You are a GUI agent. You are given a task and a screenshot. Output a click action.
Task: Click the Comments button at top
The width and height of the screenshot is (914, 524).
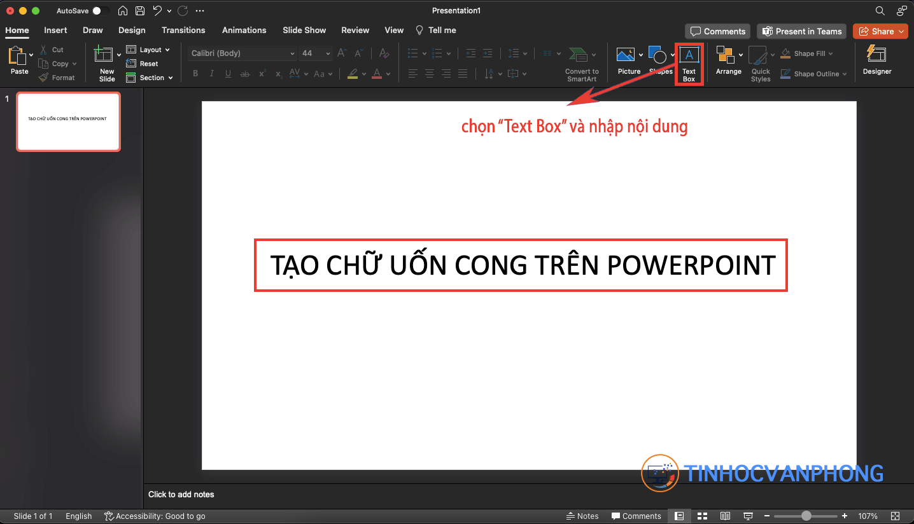click(718, 31)
